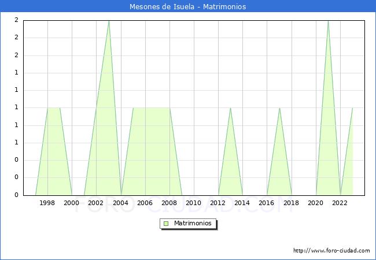This screenshot has height=260, width=376.
Task: Click the 2008 x-axis label
Action: [x=169, y=203]
